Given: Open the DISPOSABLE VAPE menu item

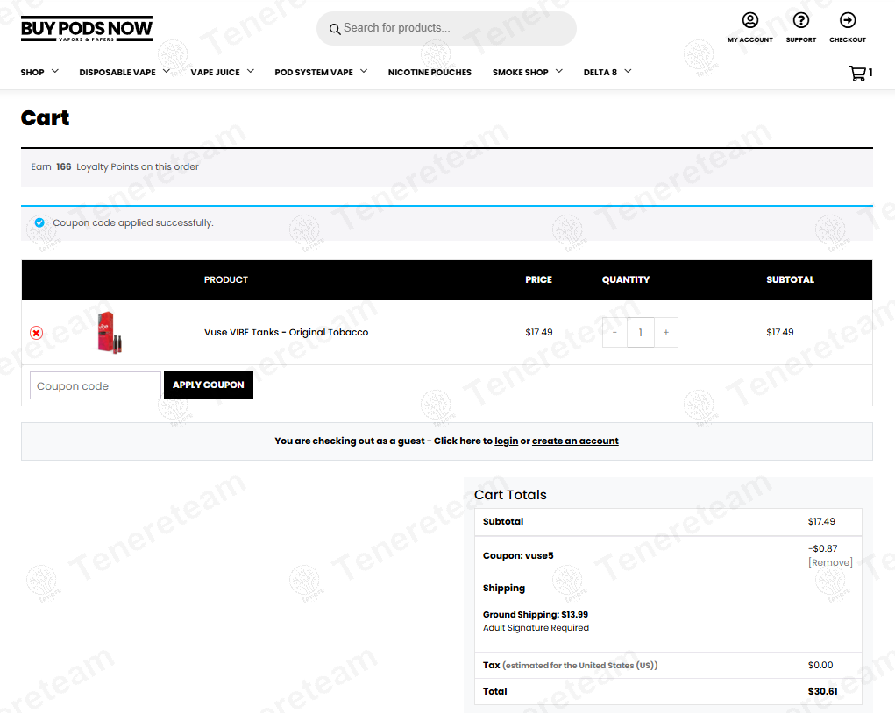Looking at the screenshot, I should (x=117, y=73).
